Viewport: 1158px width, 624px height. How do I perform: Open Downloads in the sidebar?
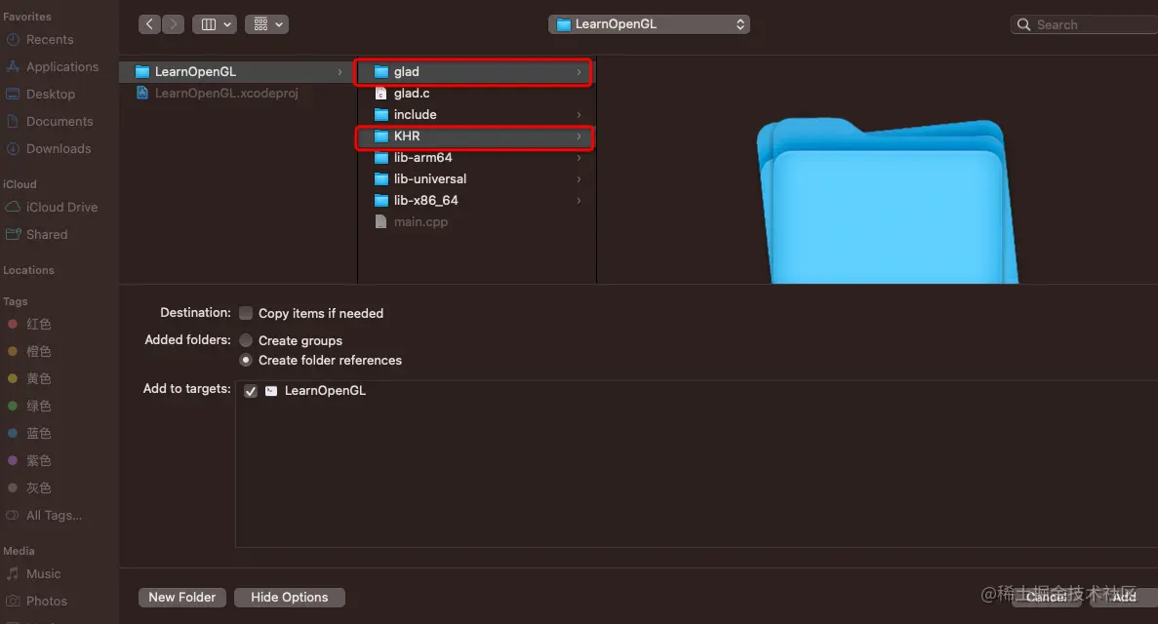pyautogui.click(x=58, y=148)
